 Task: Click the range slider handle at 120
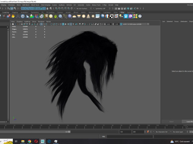[x=69, y=132]
